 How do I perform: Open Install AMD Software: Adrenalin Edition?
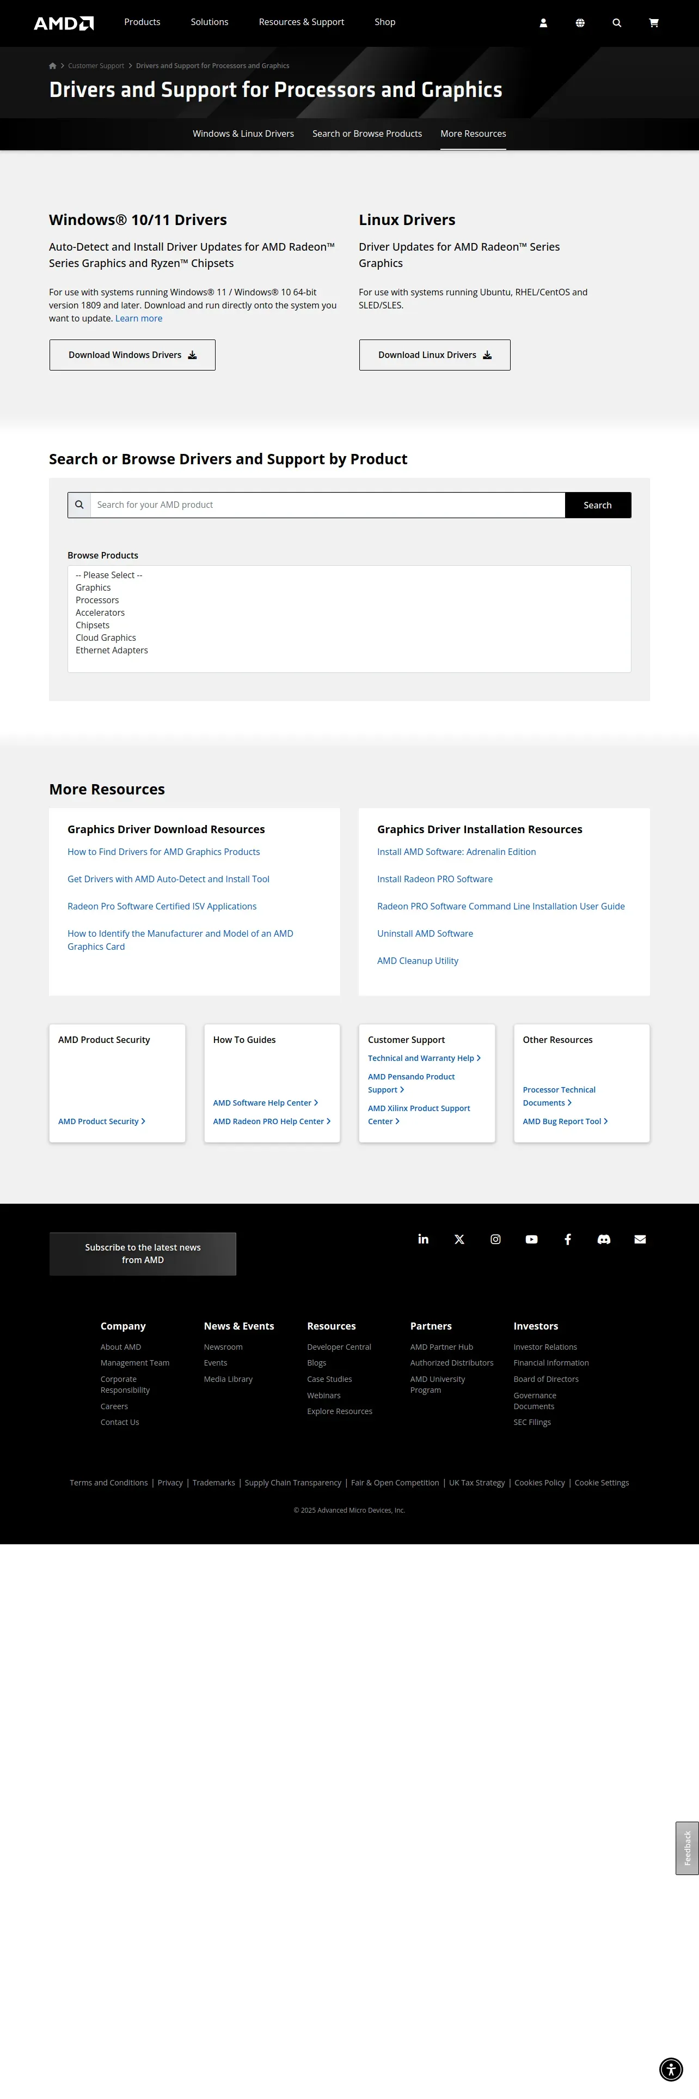click(x=457, y=852)
